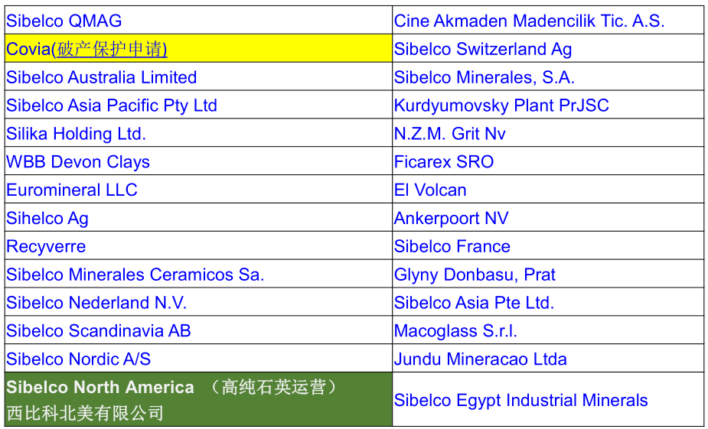The image size is (708, 429).
Task: Click Silika Holding Ltd. entry
Action: [76, 134]
